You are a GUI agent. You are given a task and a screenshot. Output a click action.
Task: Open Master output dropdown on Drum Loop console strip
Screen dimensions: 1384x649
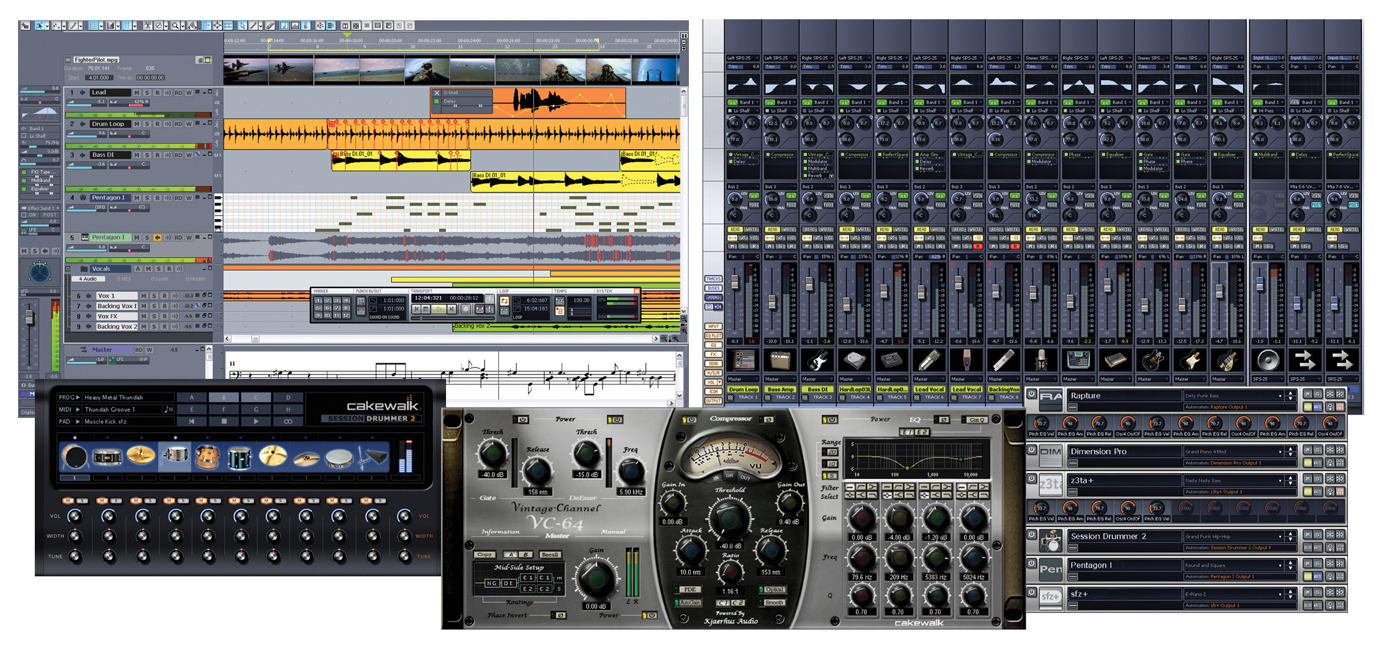[x=743, y=379]
